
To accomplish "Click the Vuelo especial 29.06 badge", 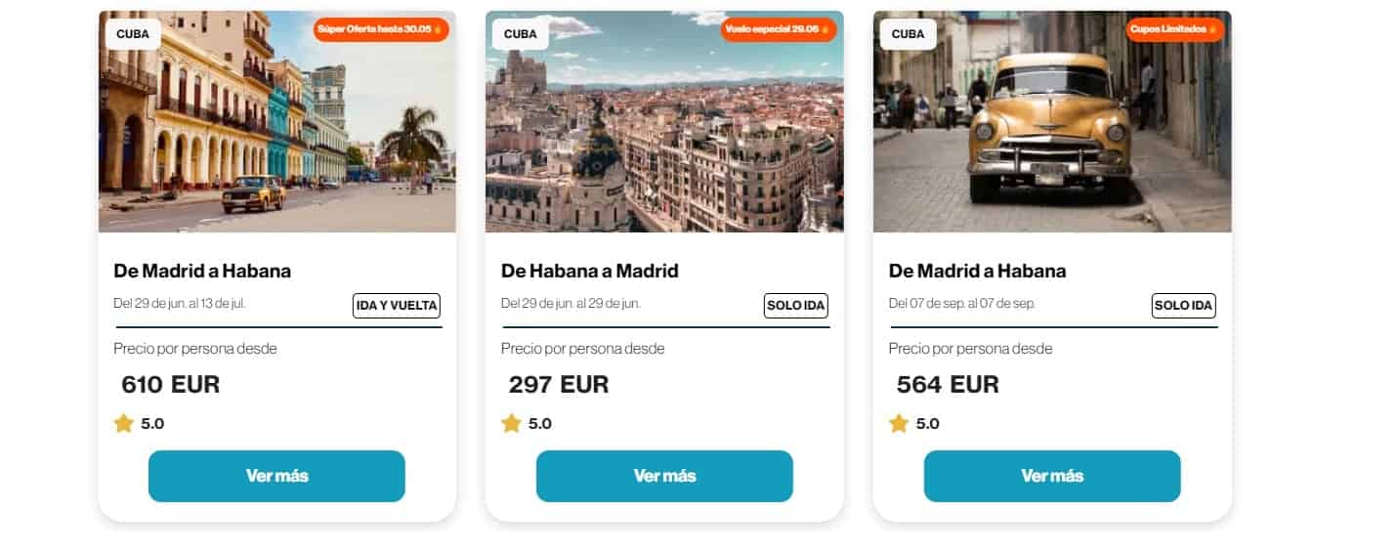I will point(779,29).
